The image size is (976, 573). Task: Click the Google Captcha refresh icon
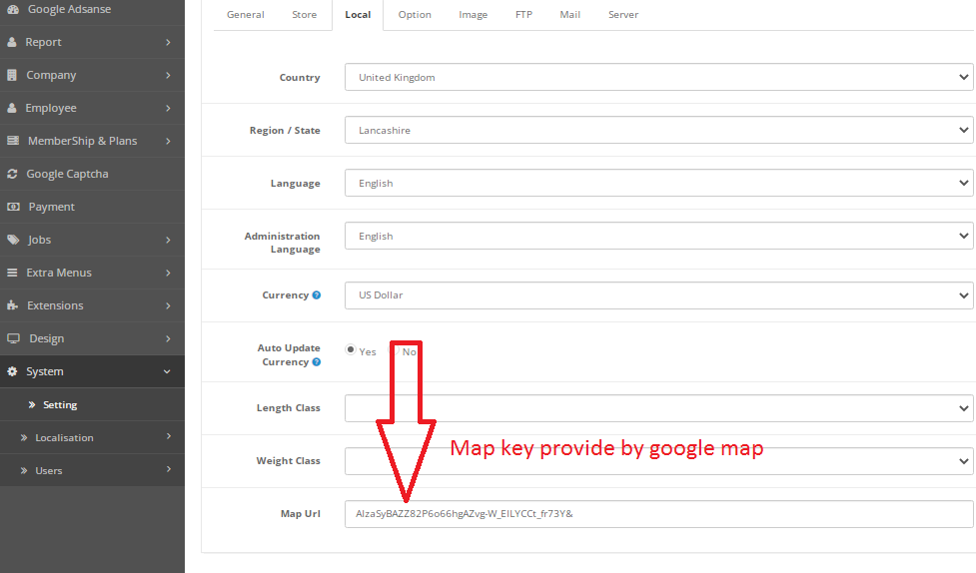coord(12,174)
